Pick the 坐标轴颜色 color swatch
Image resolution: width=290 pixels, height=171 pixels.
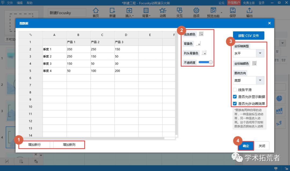[255, 63]
